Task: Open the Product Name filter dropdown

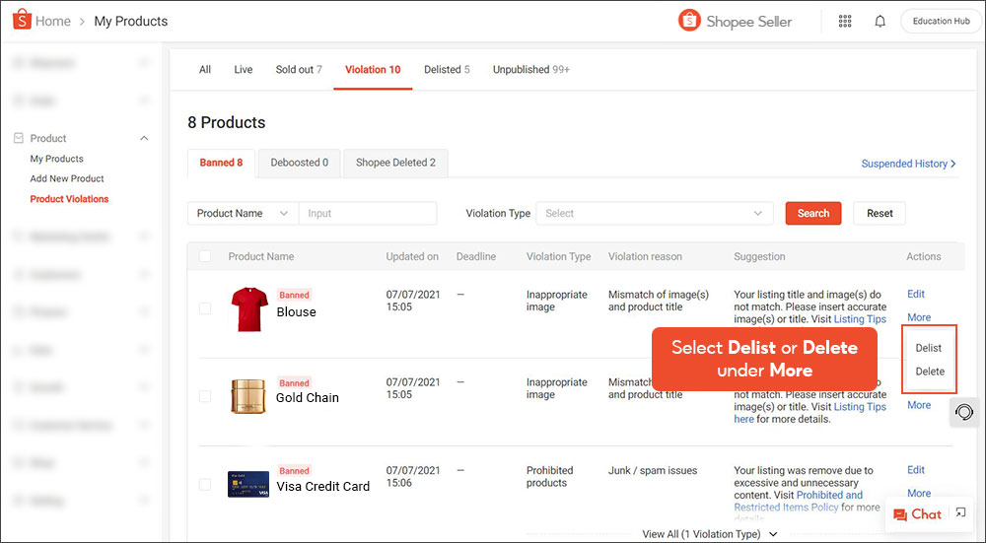Action: pyautogui.click(x=243, y=214)
